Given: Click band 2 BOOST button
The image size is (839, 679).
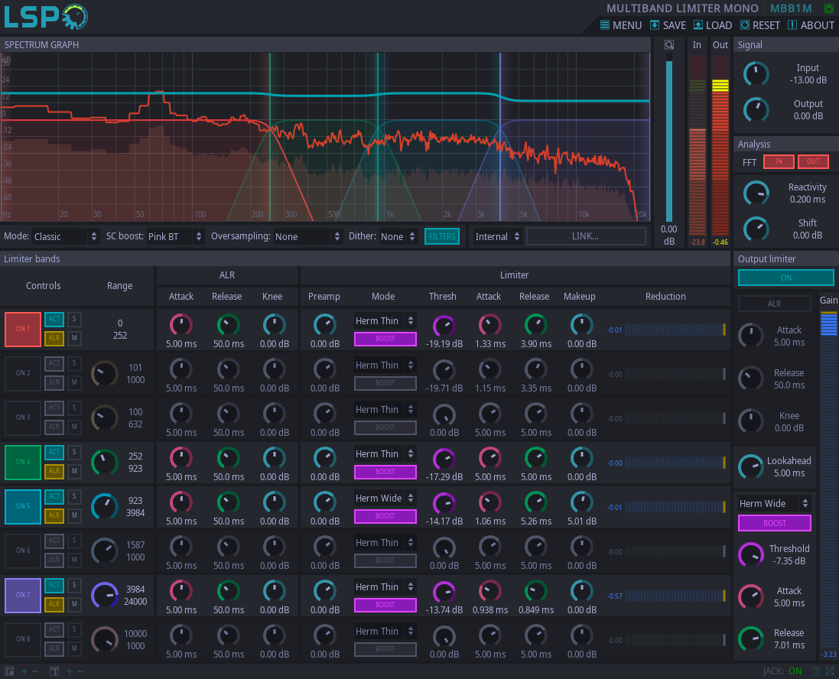Looking at the screenshot, I should click(x=385, y=383).
